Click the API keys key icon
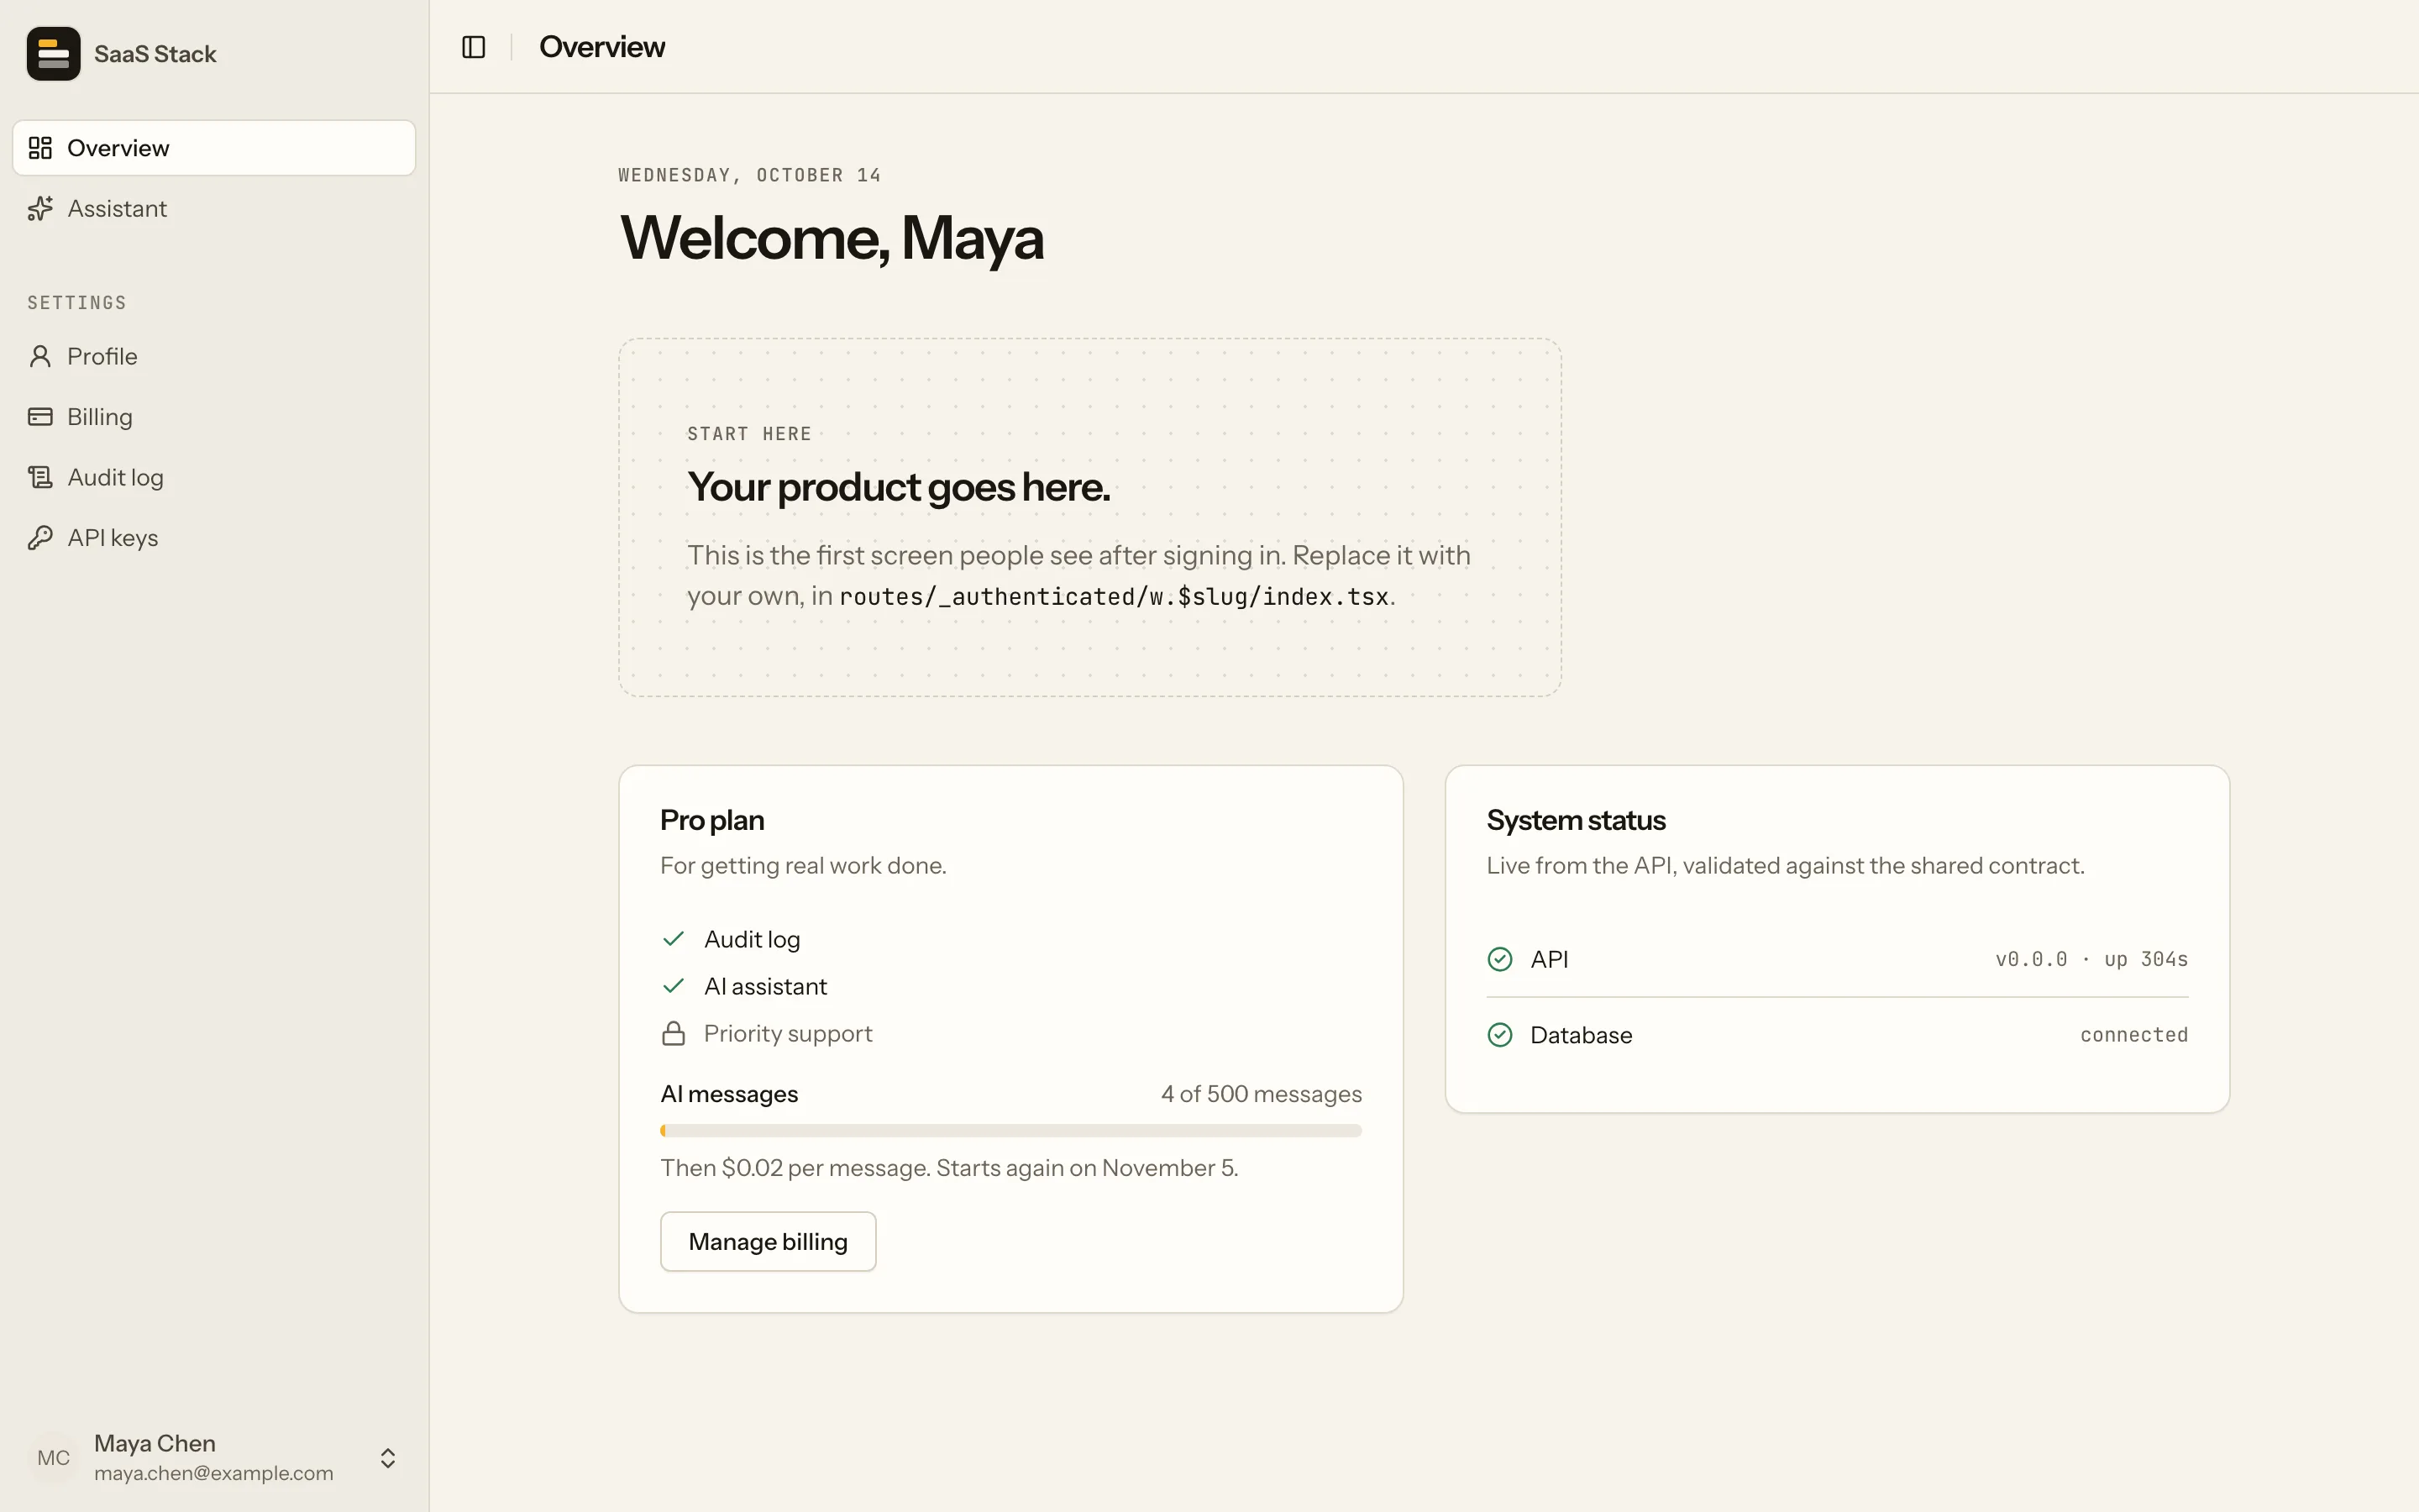This screenshot has height=1512, width=2419. (40, 538)
